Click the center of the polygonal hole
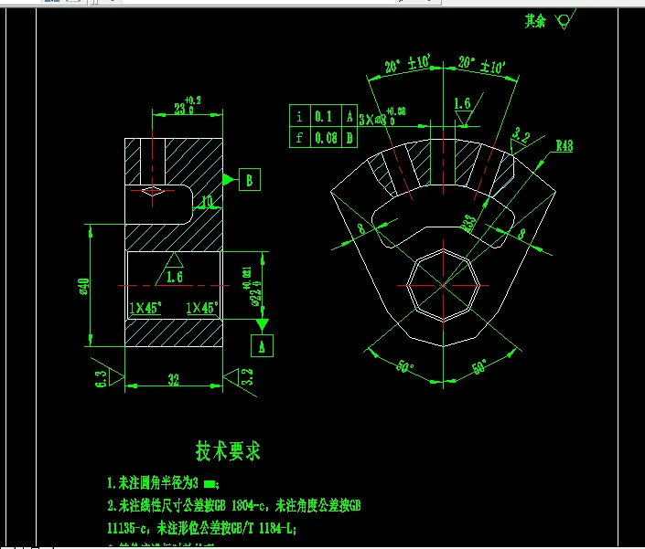The height and width of the screenshot is (549, 645). coord(443,285)
